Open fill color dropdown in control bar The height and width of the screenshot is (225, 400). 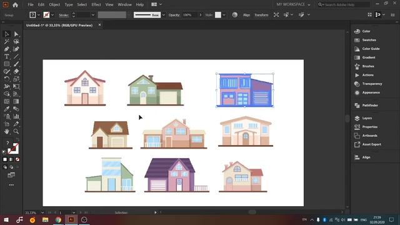click(x=39, y=15)
